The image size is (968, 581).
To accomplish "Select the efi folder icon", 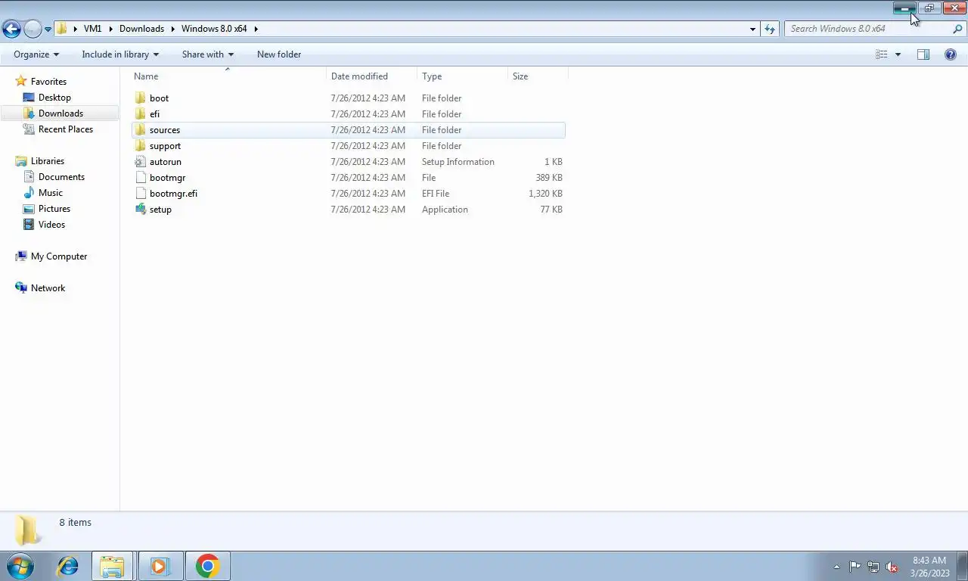I will click(140, 114).
